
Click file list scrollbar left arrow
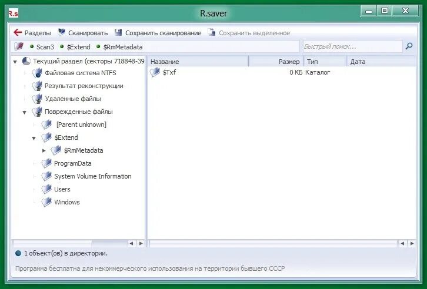click(x=402, y=243)
